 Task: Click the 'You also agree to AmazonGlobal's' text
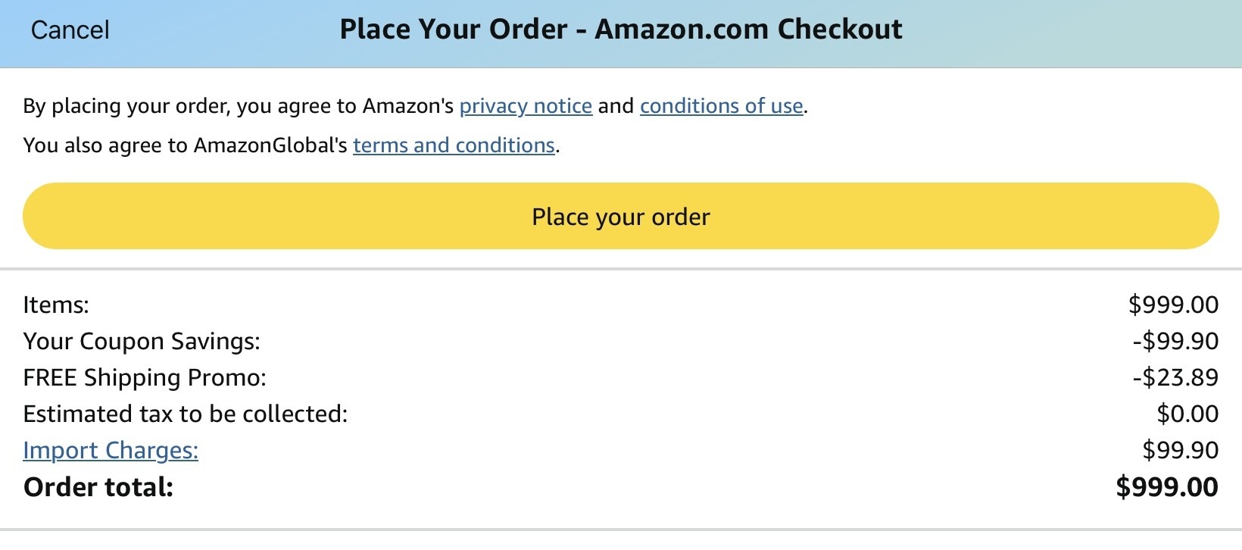click(186, 145)
